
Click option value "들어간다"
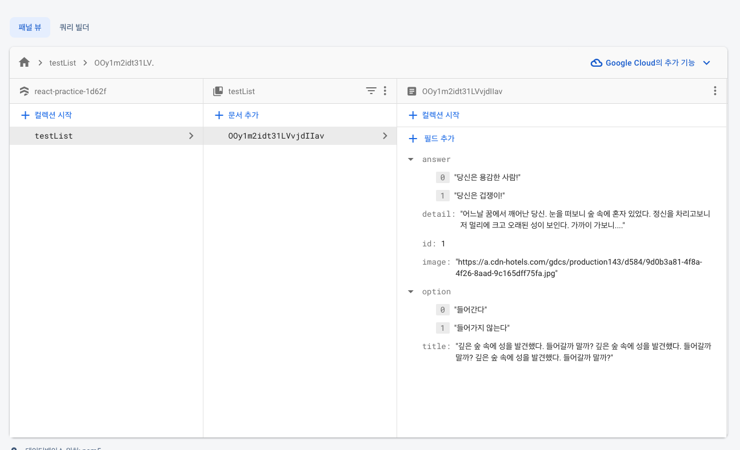pyautogui.click(x=470, y=310)
